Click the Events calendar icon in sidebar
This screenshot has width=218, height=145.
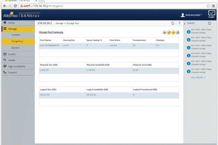[x=5, y=54]
